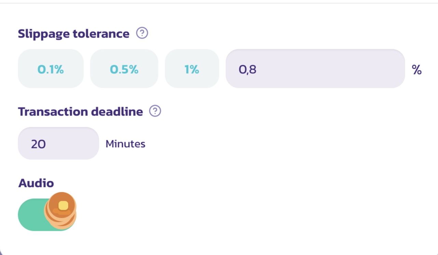The width and height of the screenshot is (438, 255).
Task: Open the Slippage tolerance help tooltip icon
Action: click(142, 33)
